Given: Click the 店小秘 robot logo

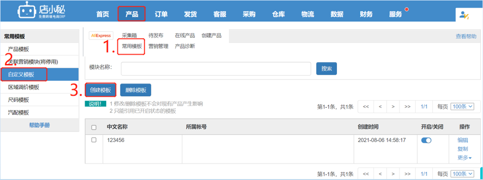Looking at the screenshot, I should 27,11.
